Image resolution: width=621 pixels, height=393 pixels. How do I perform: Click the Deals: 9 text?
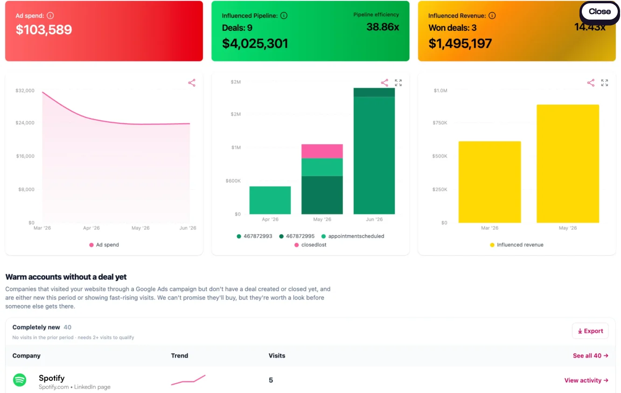(x=237, y=28)
